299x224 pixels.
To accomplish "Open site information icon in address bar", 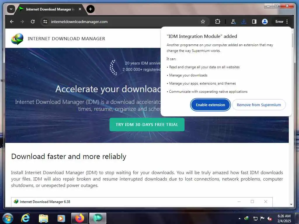I will coord(45,22).
